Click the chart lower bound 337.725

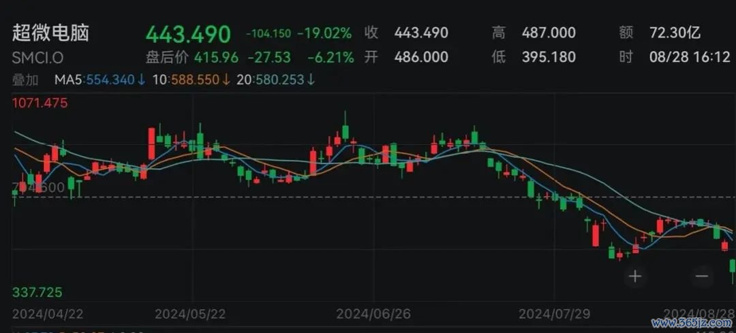[x=37, y=292]
